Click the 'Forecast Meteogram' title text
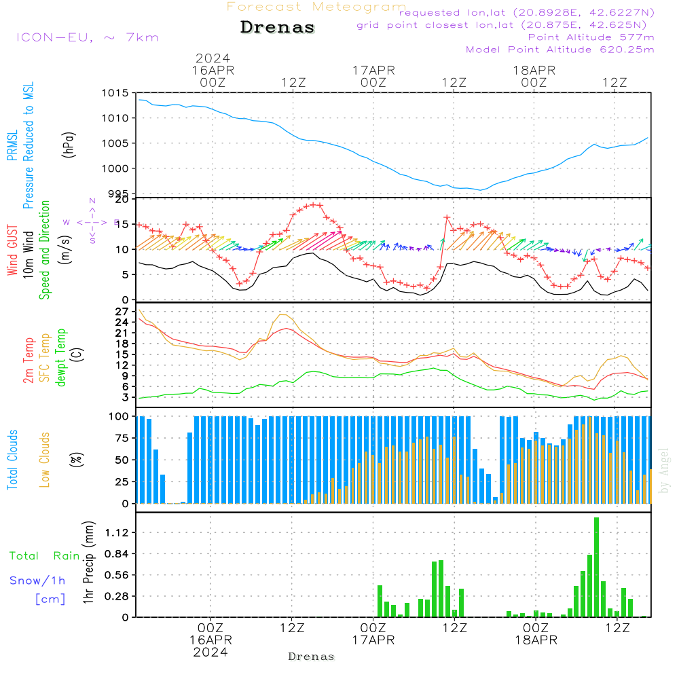Screen dimensions: 679x679 click(316, 7)
